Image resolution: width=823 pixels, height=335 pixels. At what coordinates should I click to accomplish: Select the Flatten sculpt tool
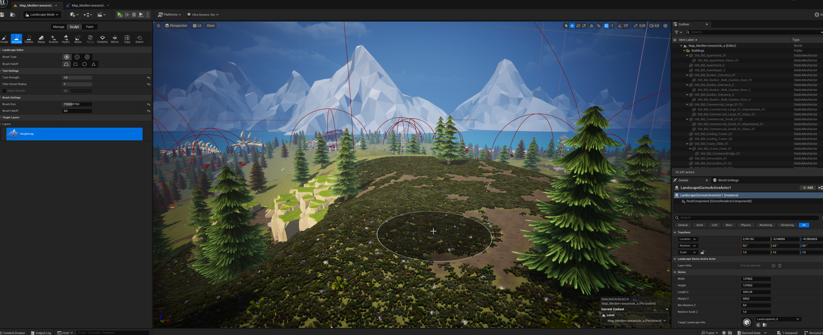29,39
